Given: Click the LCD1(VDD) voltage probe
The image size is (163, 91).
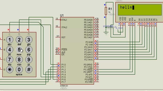Looking at the screenshot, I should click(x=116, y=28).
